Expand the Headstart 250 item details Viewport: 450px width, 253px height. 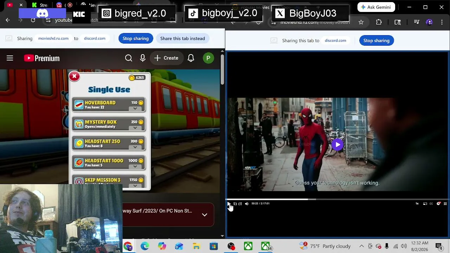coord(135,147)
